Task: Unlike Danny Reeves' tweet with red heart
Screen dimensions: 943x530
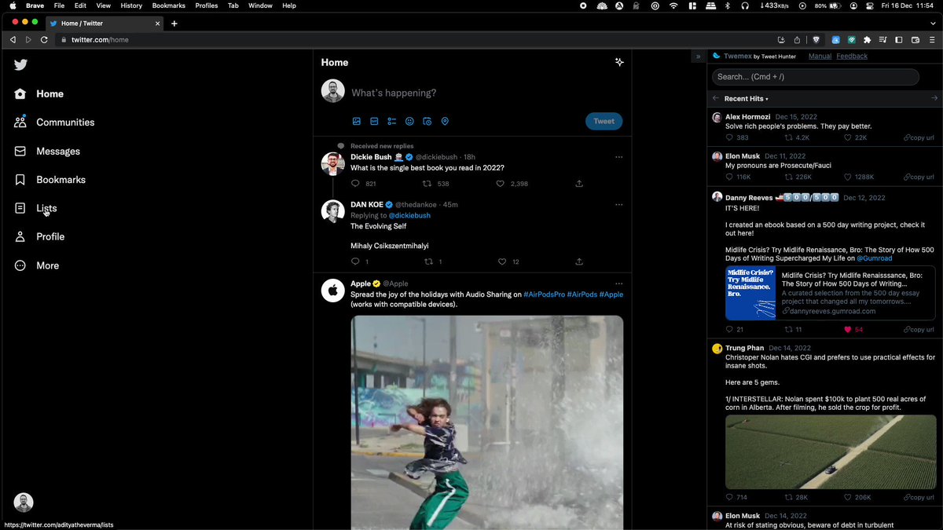Action: point(848,330)
